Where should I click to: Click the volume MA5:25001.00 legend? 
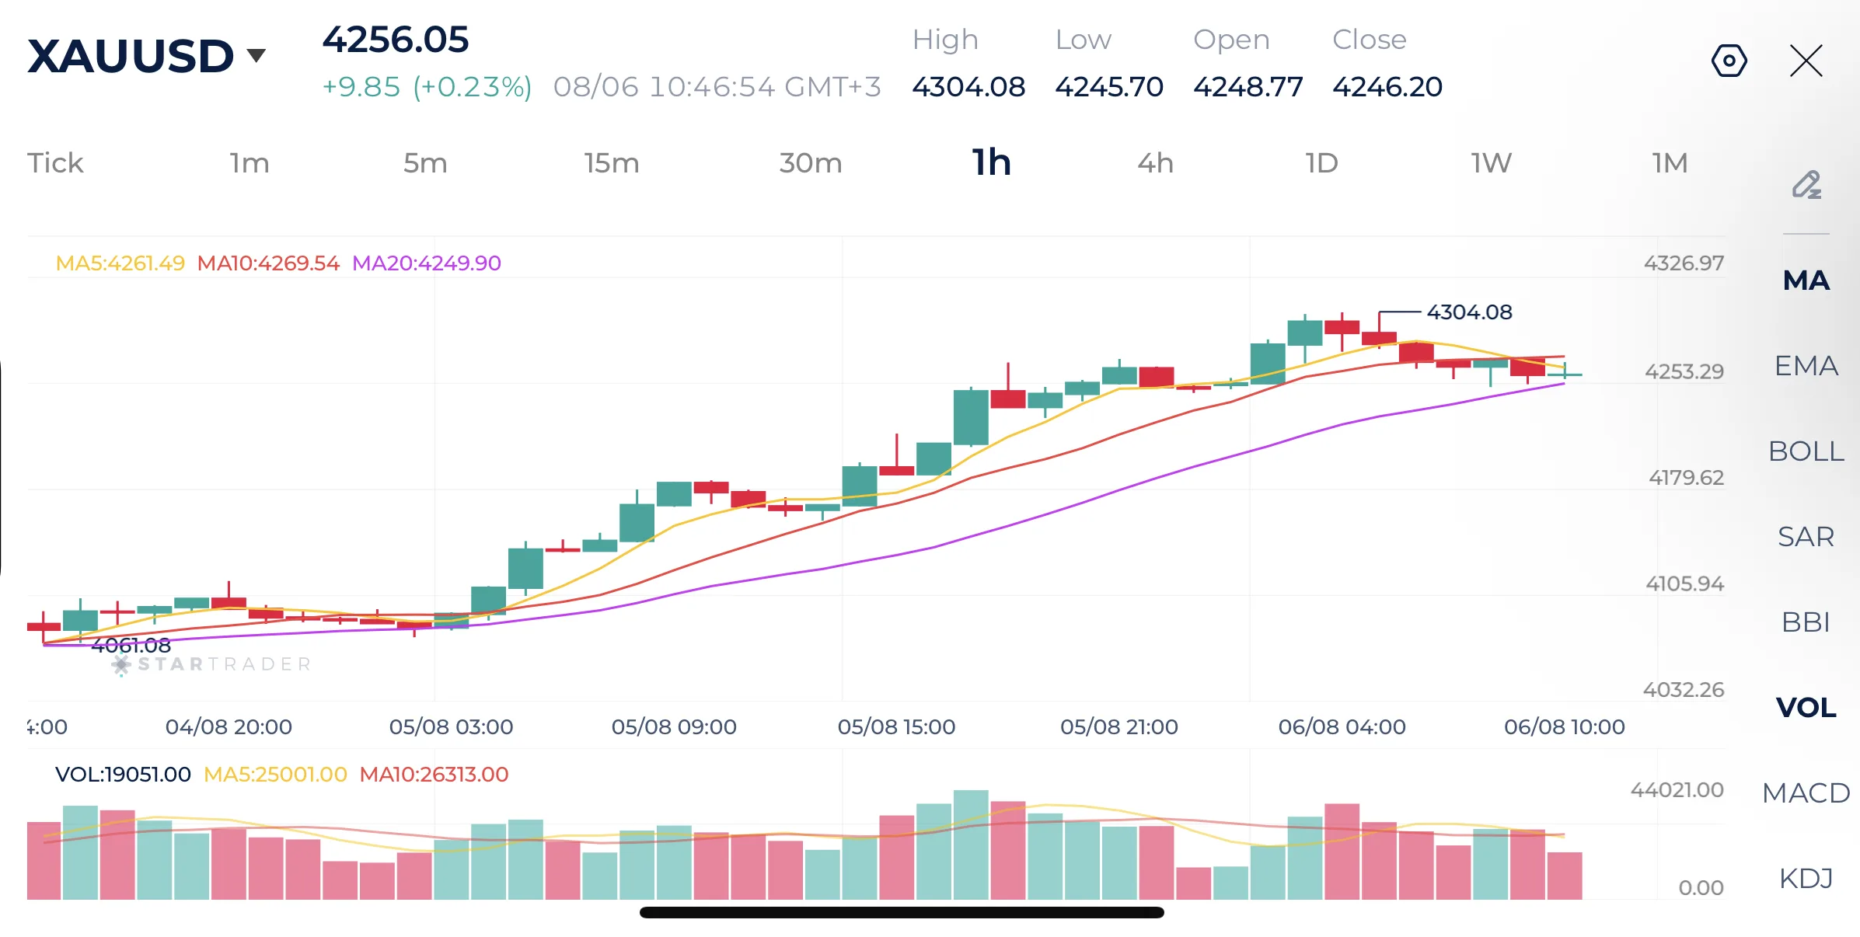point(275,775)
